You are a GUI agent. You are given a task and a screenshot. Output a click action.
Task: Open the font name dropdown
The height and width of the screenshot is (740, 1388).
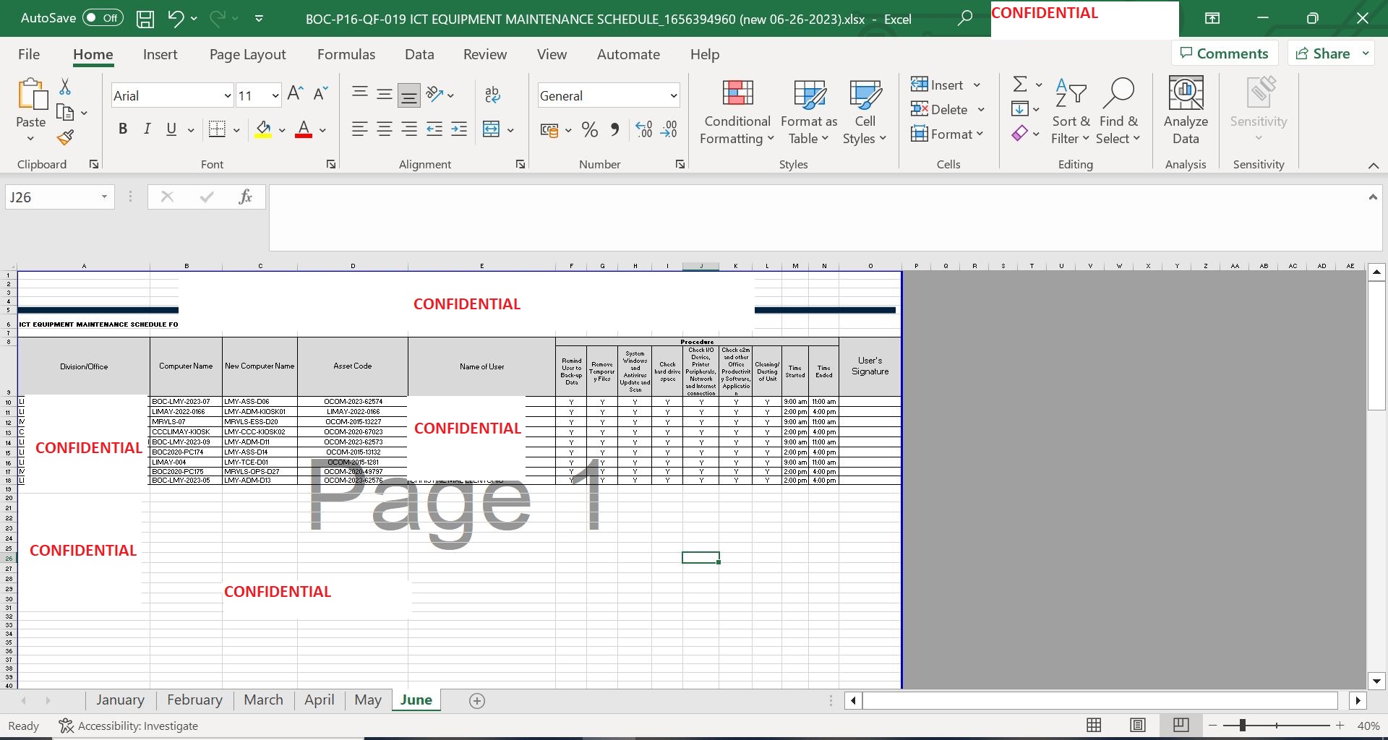(227, 95)
